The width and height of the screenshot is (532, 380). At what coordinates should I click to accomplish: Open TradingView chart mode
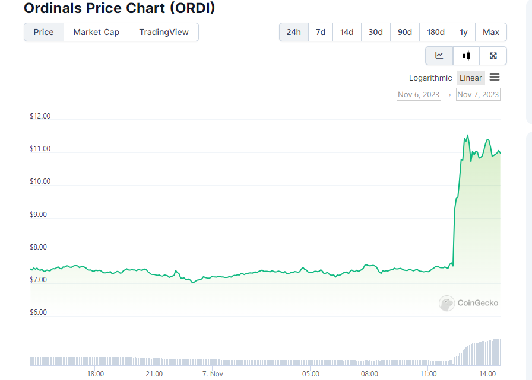click(x=164, y=32)
